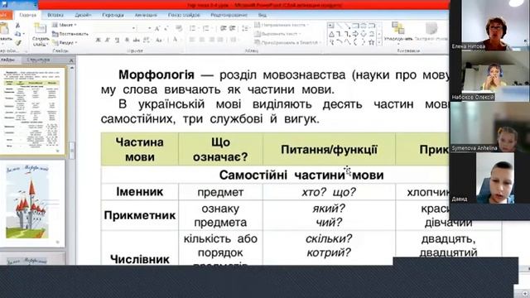Click Increase Font Size button
This screenshot has width=530, height=298.
tap(157, 29)
